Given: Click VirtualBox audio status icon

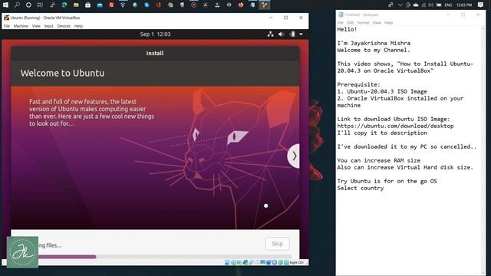Looking at the screenshot, I should 239,262.
